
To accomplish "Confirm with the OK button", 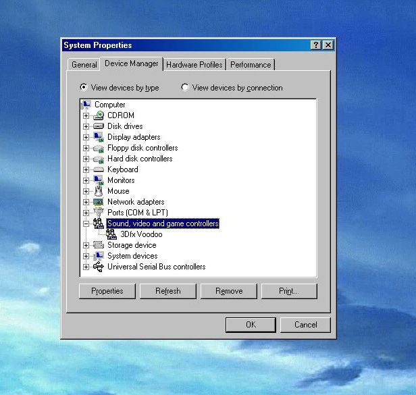I will [251, 325].
